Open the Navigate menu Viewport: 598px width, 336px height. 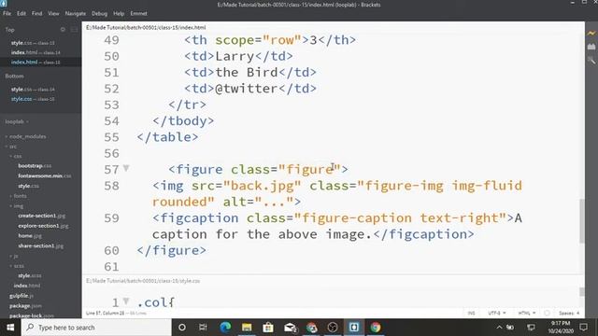pyautogui.click(x=75, y=13)
